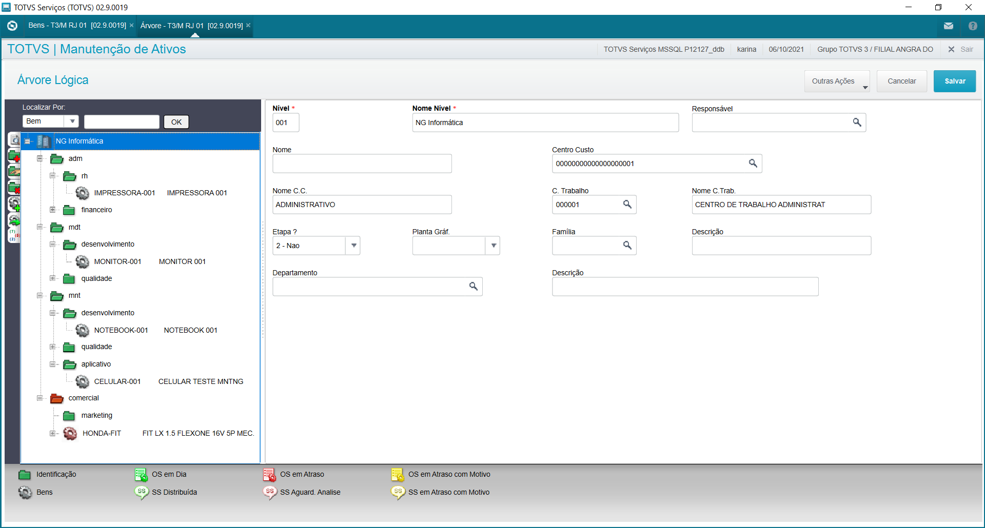Select the 'financeiro' tree row label
The width and height of the screenshot is (985, 528).
click(96, 210)
